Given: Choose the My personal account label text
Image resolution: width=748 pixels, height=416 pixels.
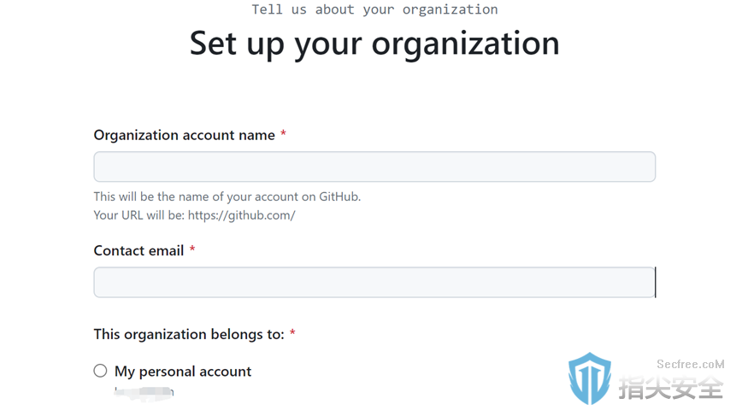Looking at the screenshot, I should [183, 372].
